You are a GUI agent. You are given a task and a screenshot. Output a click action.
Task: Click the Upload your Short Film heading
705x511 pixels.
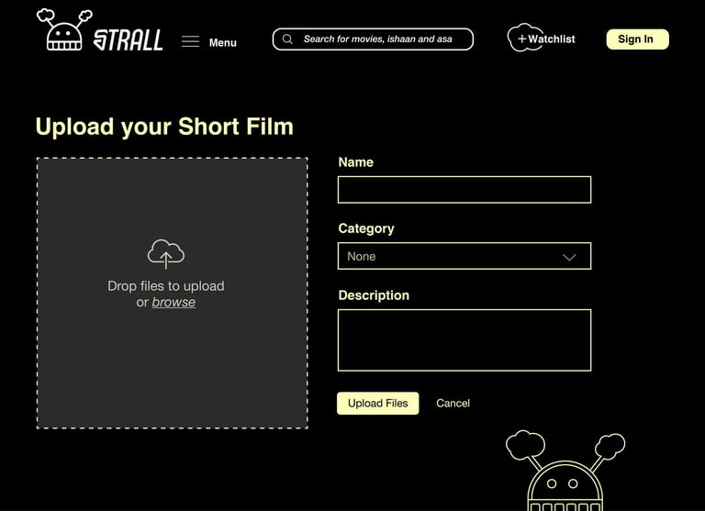coord(164,127)
